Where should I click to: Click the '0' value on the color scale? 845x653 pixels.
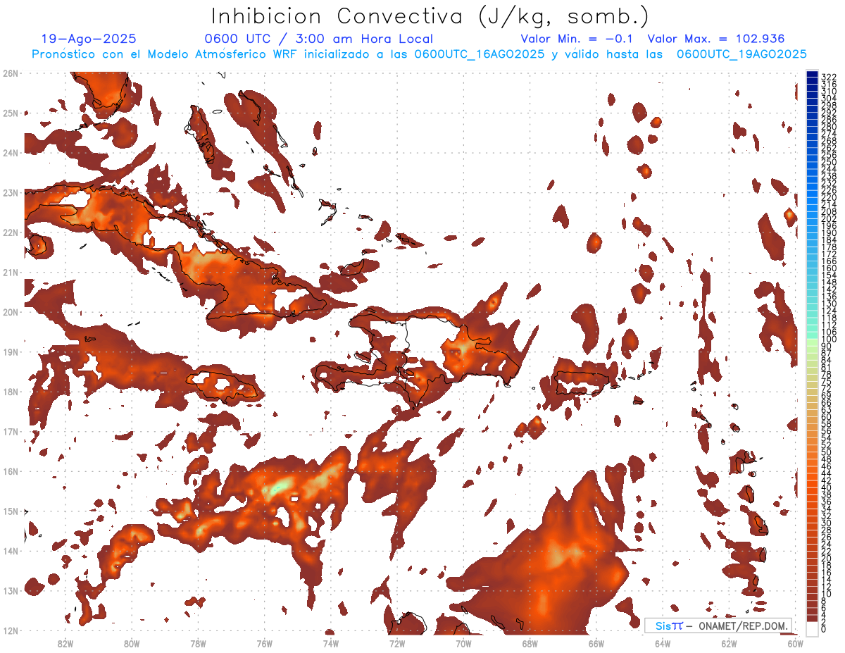pos(824,629)
